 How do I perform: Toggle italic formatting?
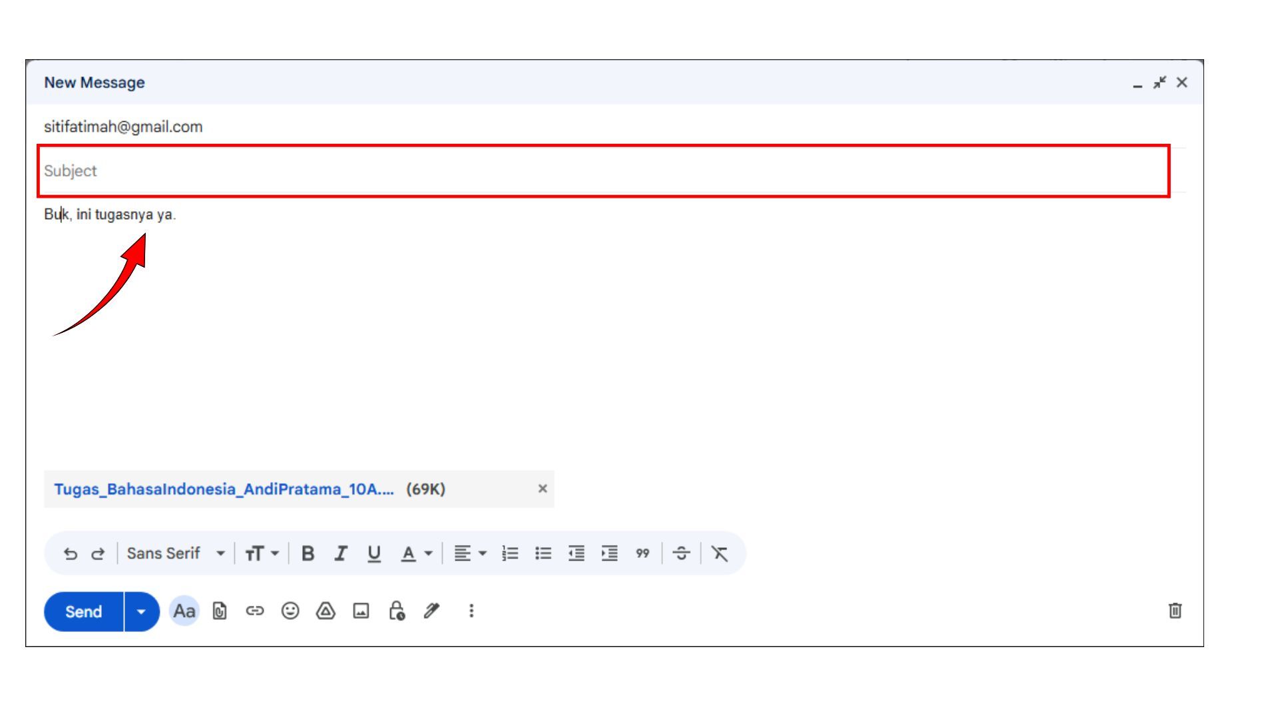[341, 554]
